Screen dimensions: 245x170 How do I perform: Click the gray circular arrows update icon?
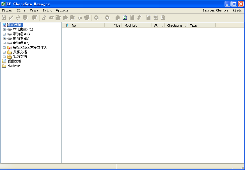coord(18,18)
